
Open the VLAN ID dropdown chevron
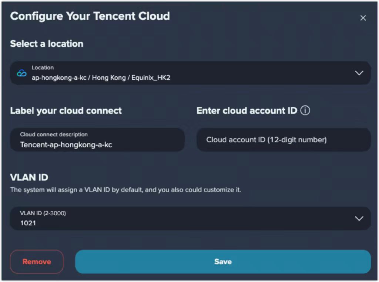coord(359,218)
